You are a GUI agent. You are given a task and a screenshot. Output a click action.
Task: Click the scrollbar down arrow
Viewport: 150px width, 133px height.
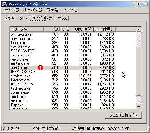(139, 107)
